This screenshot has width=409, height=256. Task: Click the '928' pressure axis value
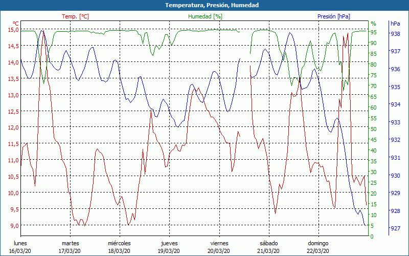point(395,210)
